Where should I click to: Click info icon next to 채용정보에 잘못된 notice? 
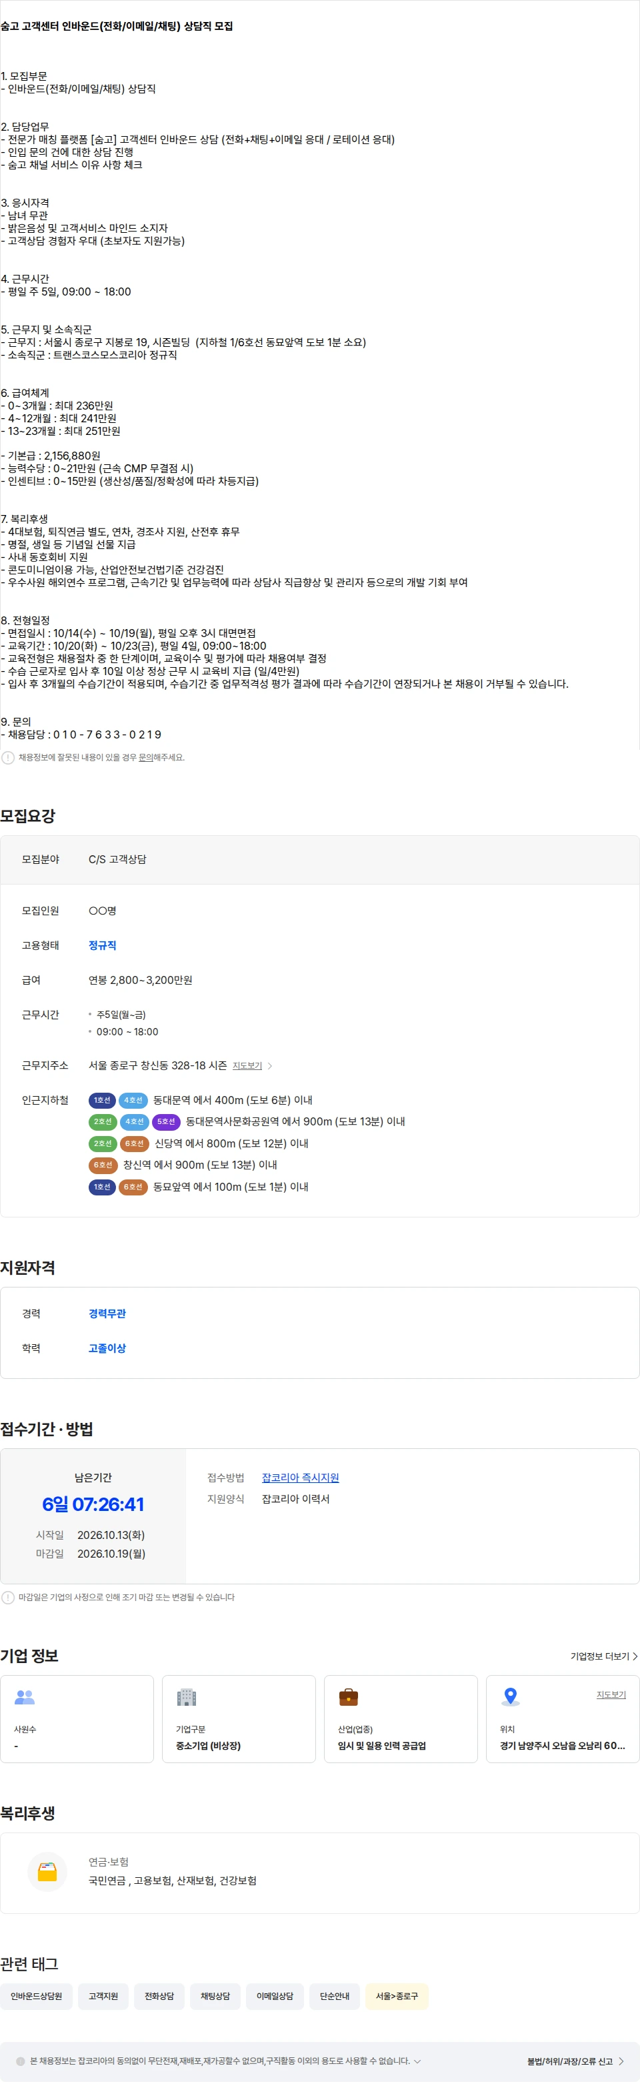(x=8, y=757)
